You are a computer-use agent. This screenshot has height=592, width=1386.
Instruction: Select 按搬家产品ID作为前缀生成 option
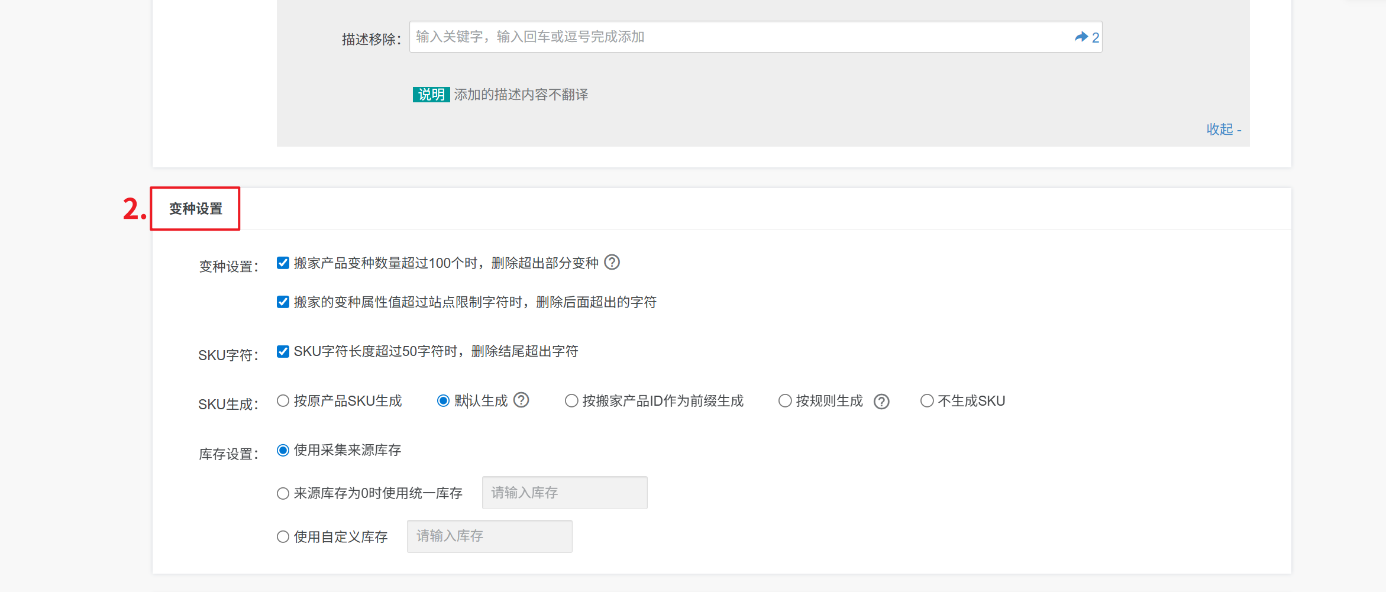(x=571, y=401)
